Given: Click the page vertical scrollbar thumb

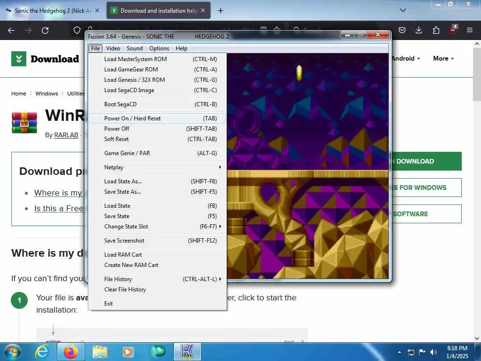Looking at the screenshot, I should pos(477,74).
